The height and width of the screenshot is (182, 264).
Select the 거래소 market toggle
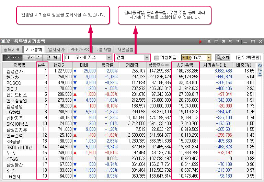(x=12, y=58)
